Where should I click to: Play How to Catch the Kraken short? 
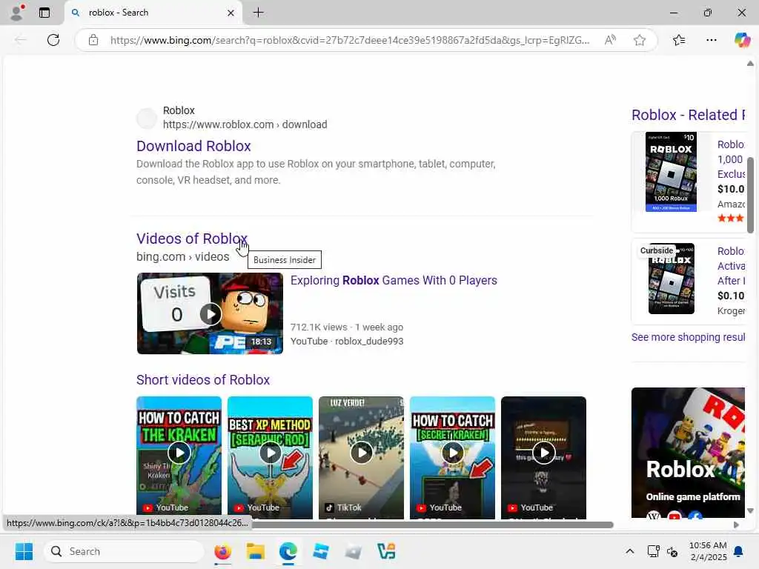point(179,457)
